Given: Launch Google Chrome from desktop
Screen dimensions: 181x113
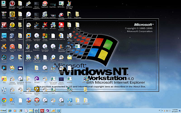Looking at the screenshot, I should [x=4, y=101].
